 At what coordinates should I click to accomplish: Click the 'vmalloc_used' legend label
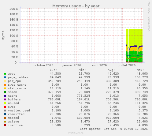pos(19,111)
